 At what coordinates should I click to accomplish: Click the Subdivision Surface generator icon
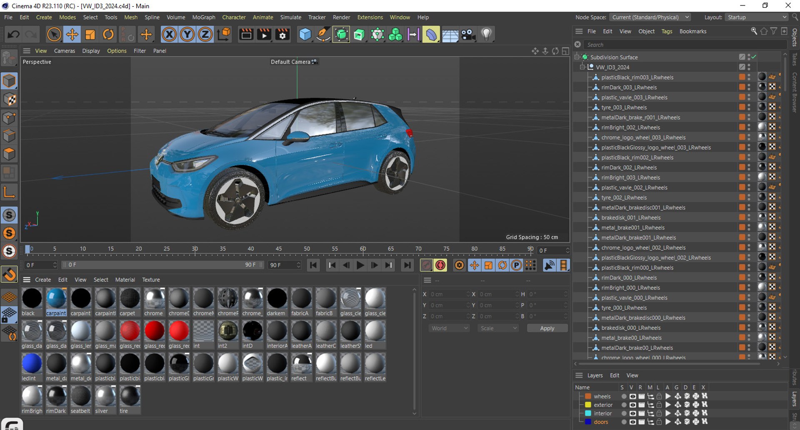[x=341, y=35]
